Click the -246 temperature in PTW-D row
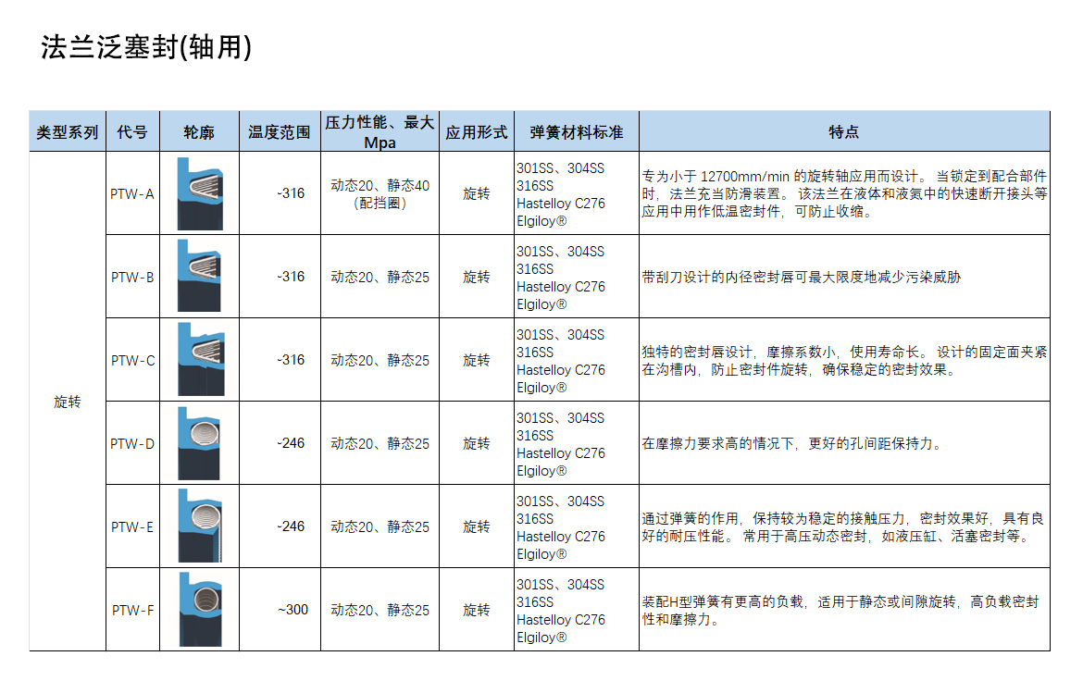 tap(291, 442)
